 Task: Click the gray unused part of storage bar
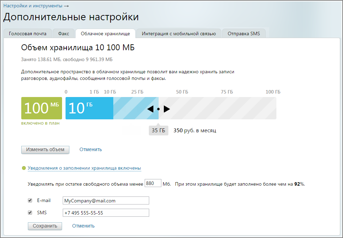[218, 108]
